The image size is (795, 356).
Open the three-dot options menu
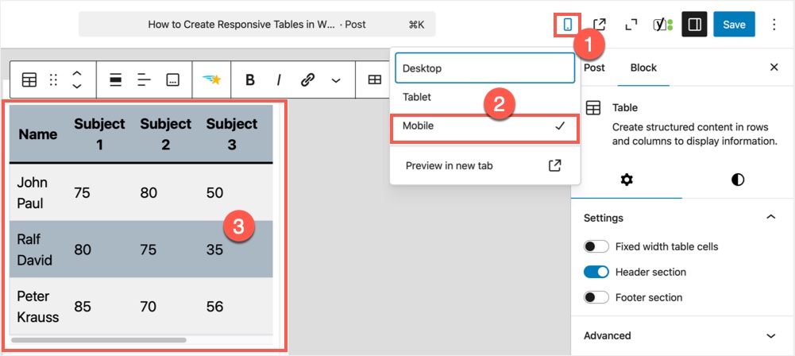point(774,25)
